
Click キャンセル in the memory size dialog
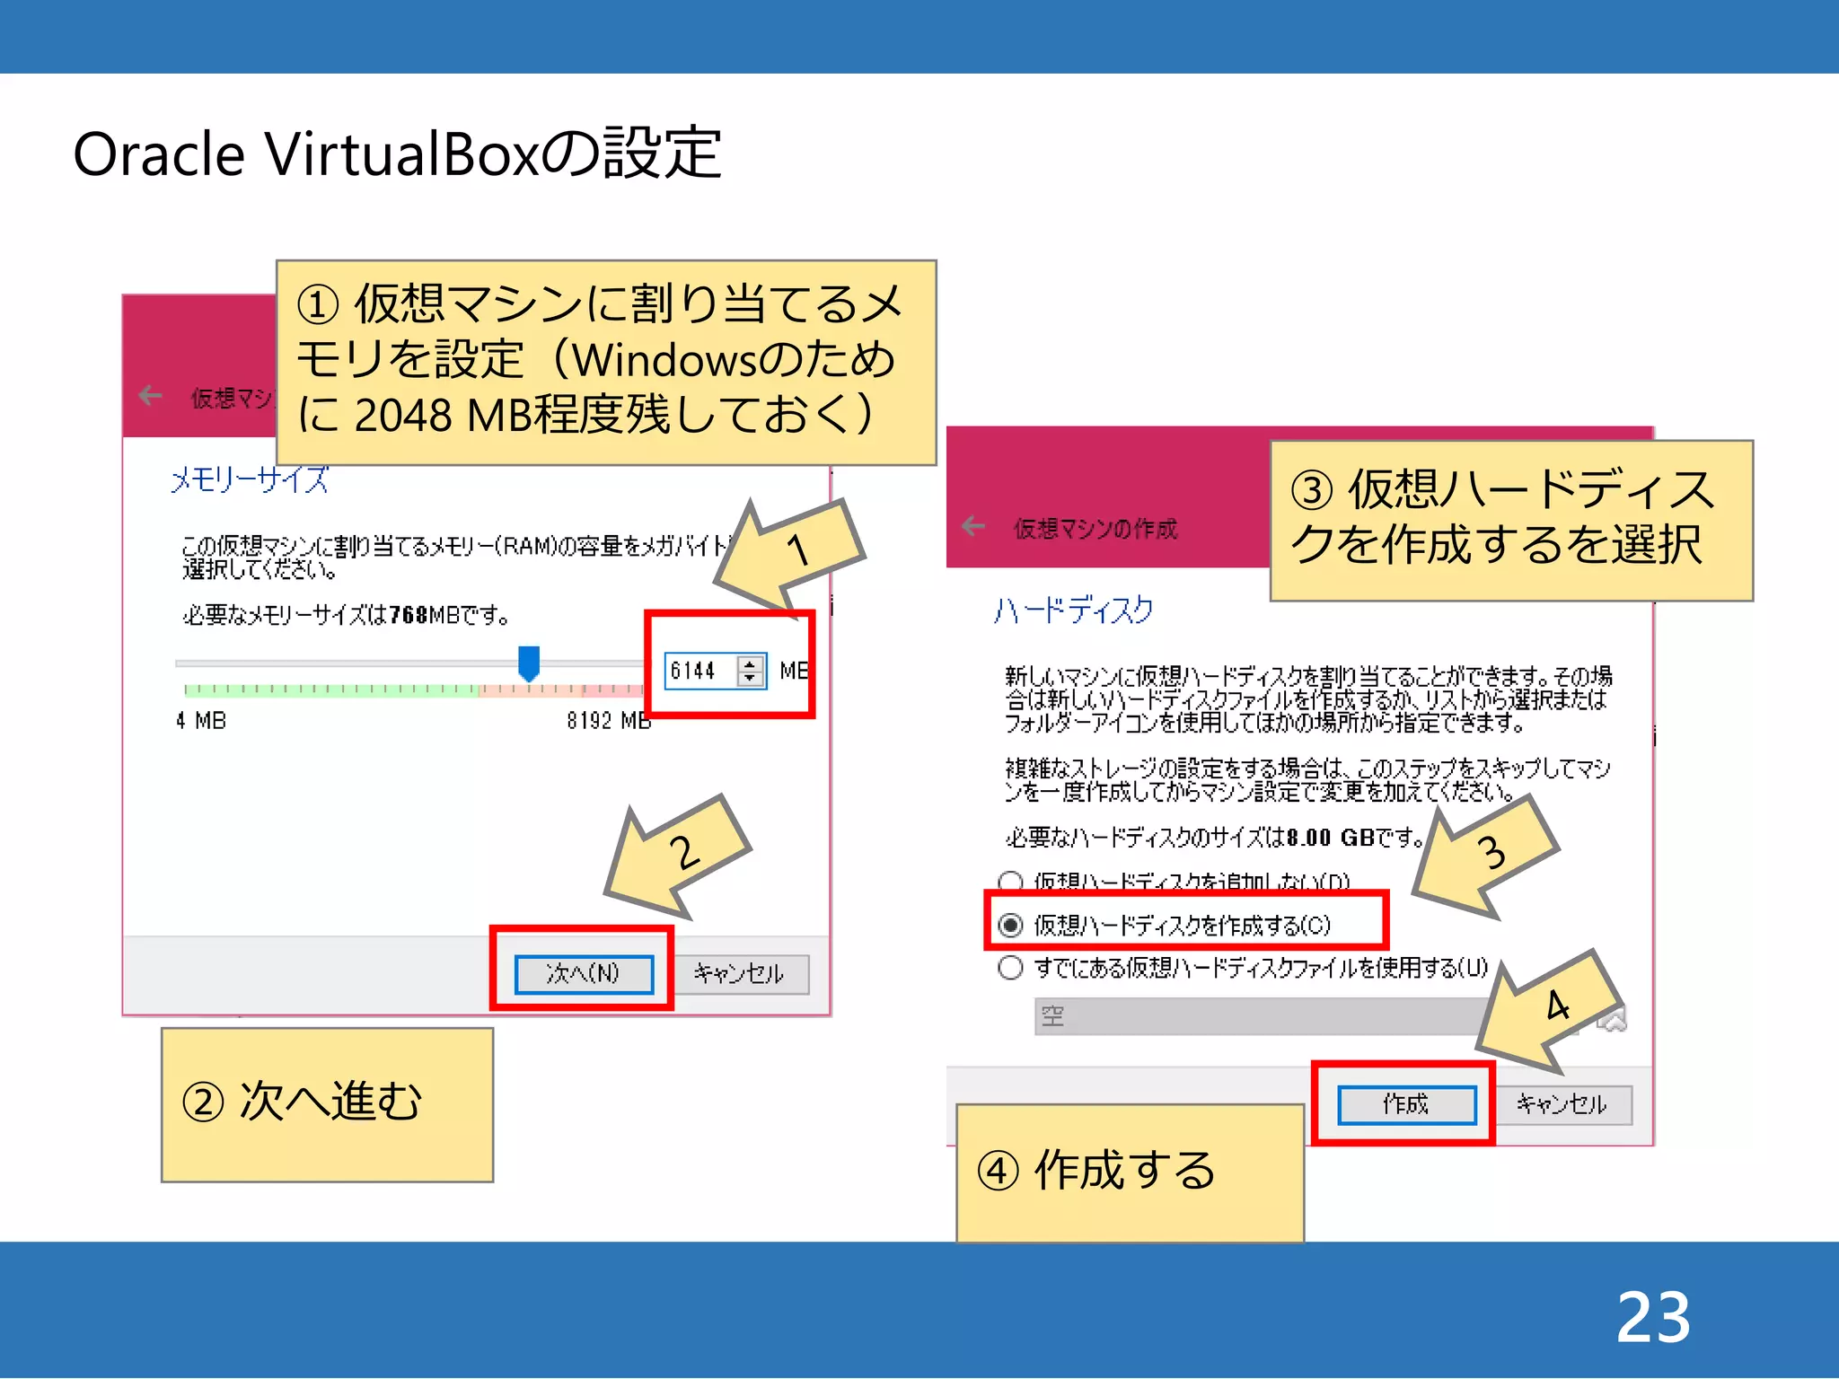pos(740,974)
